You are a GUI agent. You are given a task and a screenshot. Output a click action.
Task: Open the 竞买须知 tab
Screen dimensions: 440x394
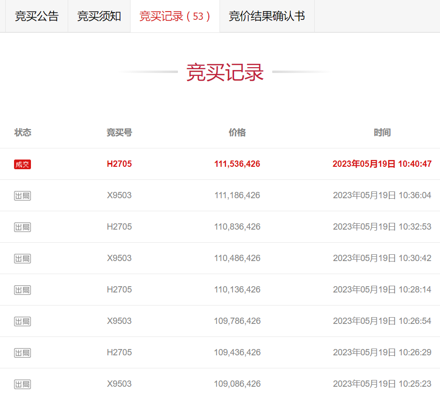tap(99, 16)
